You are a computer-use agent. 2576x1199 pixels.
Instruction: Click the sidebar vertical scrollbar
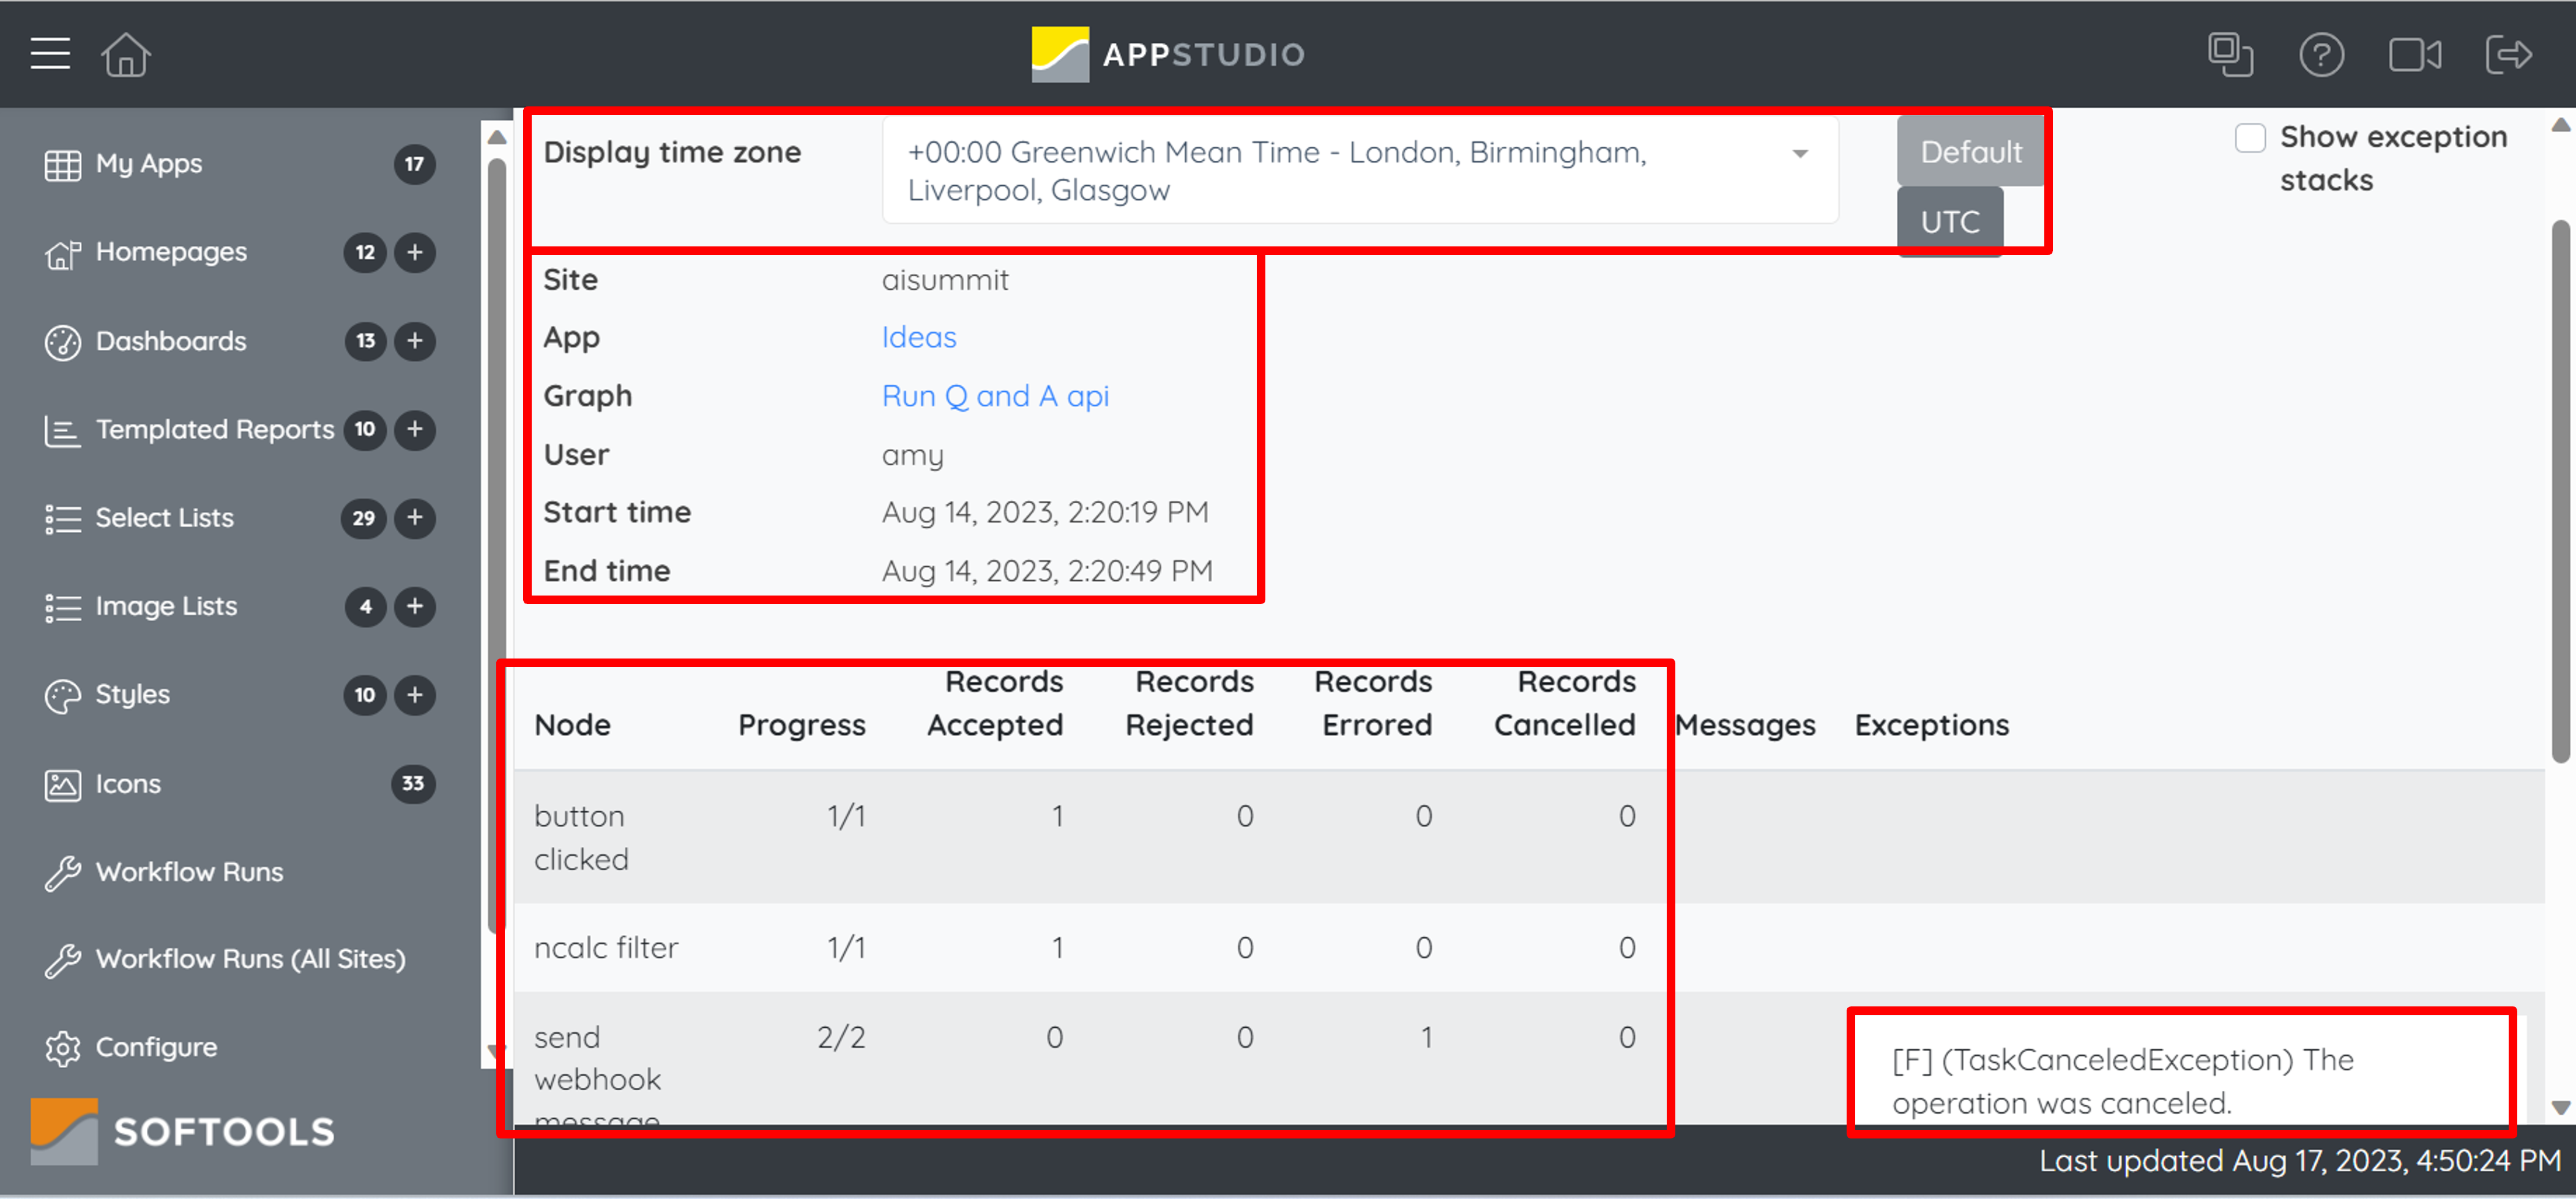coord(496,545)
